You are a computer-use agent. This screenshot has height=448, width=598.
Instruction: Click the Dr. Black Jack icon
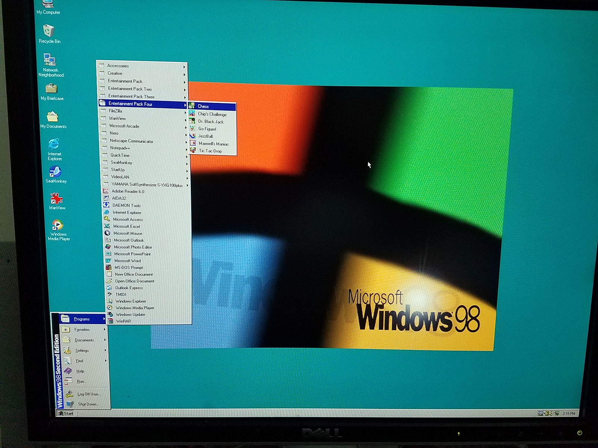pyautogui.click(x=192, y=121)
